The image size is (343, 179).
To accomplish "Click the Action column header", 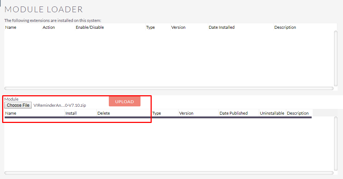I will pos(49,27).
